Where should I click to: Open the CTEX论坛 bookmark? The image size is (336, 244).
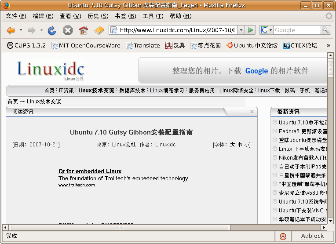300,45
